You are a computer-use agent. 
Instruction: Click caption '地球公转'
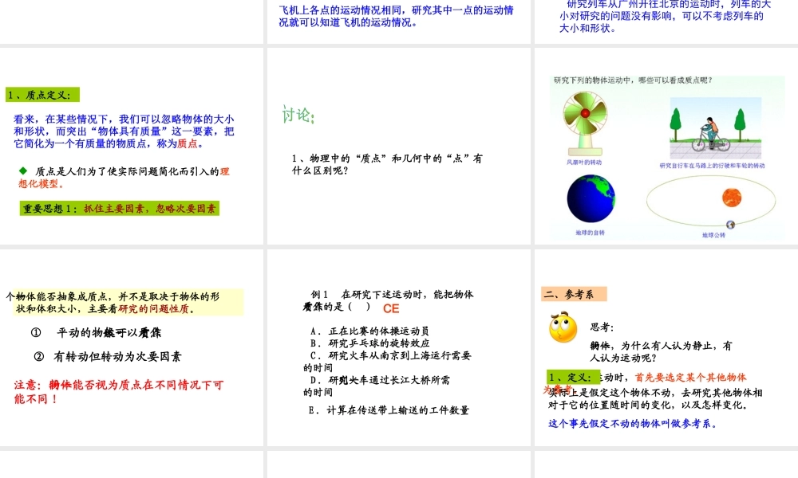click(713, 235)
